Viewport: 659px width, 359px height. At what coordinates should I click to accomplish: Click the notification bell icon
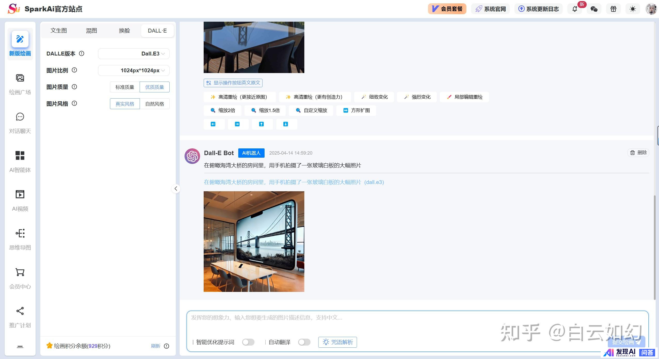click(575, 9)
